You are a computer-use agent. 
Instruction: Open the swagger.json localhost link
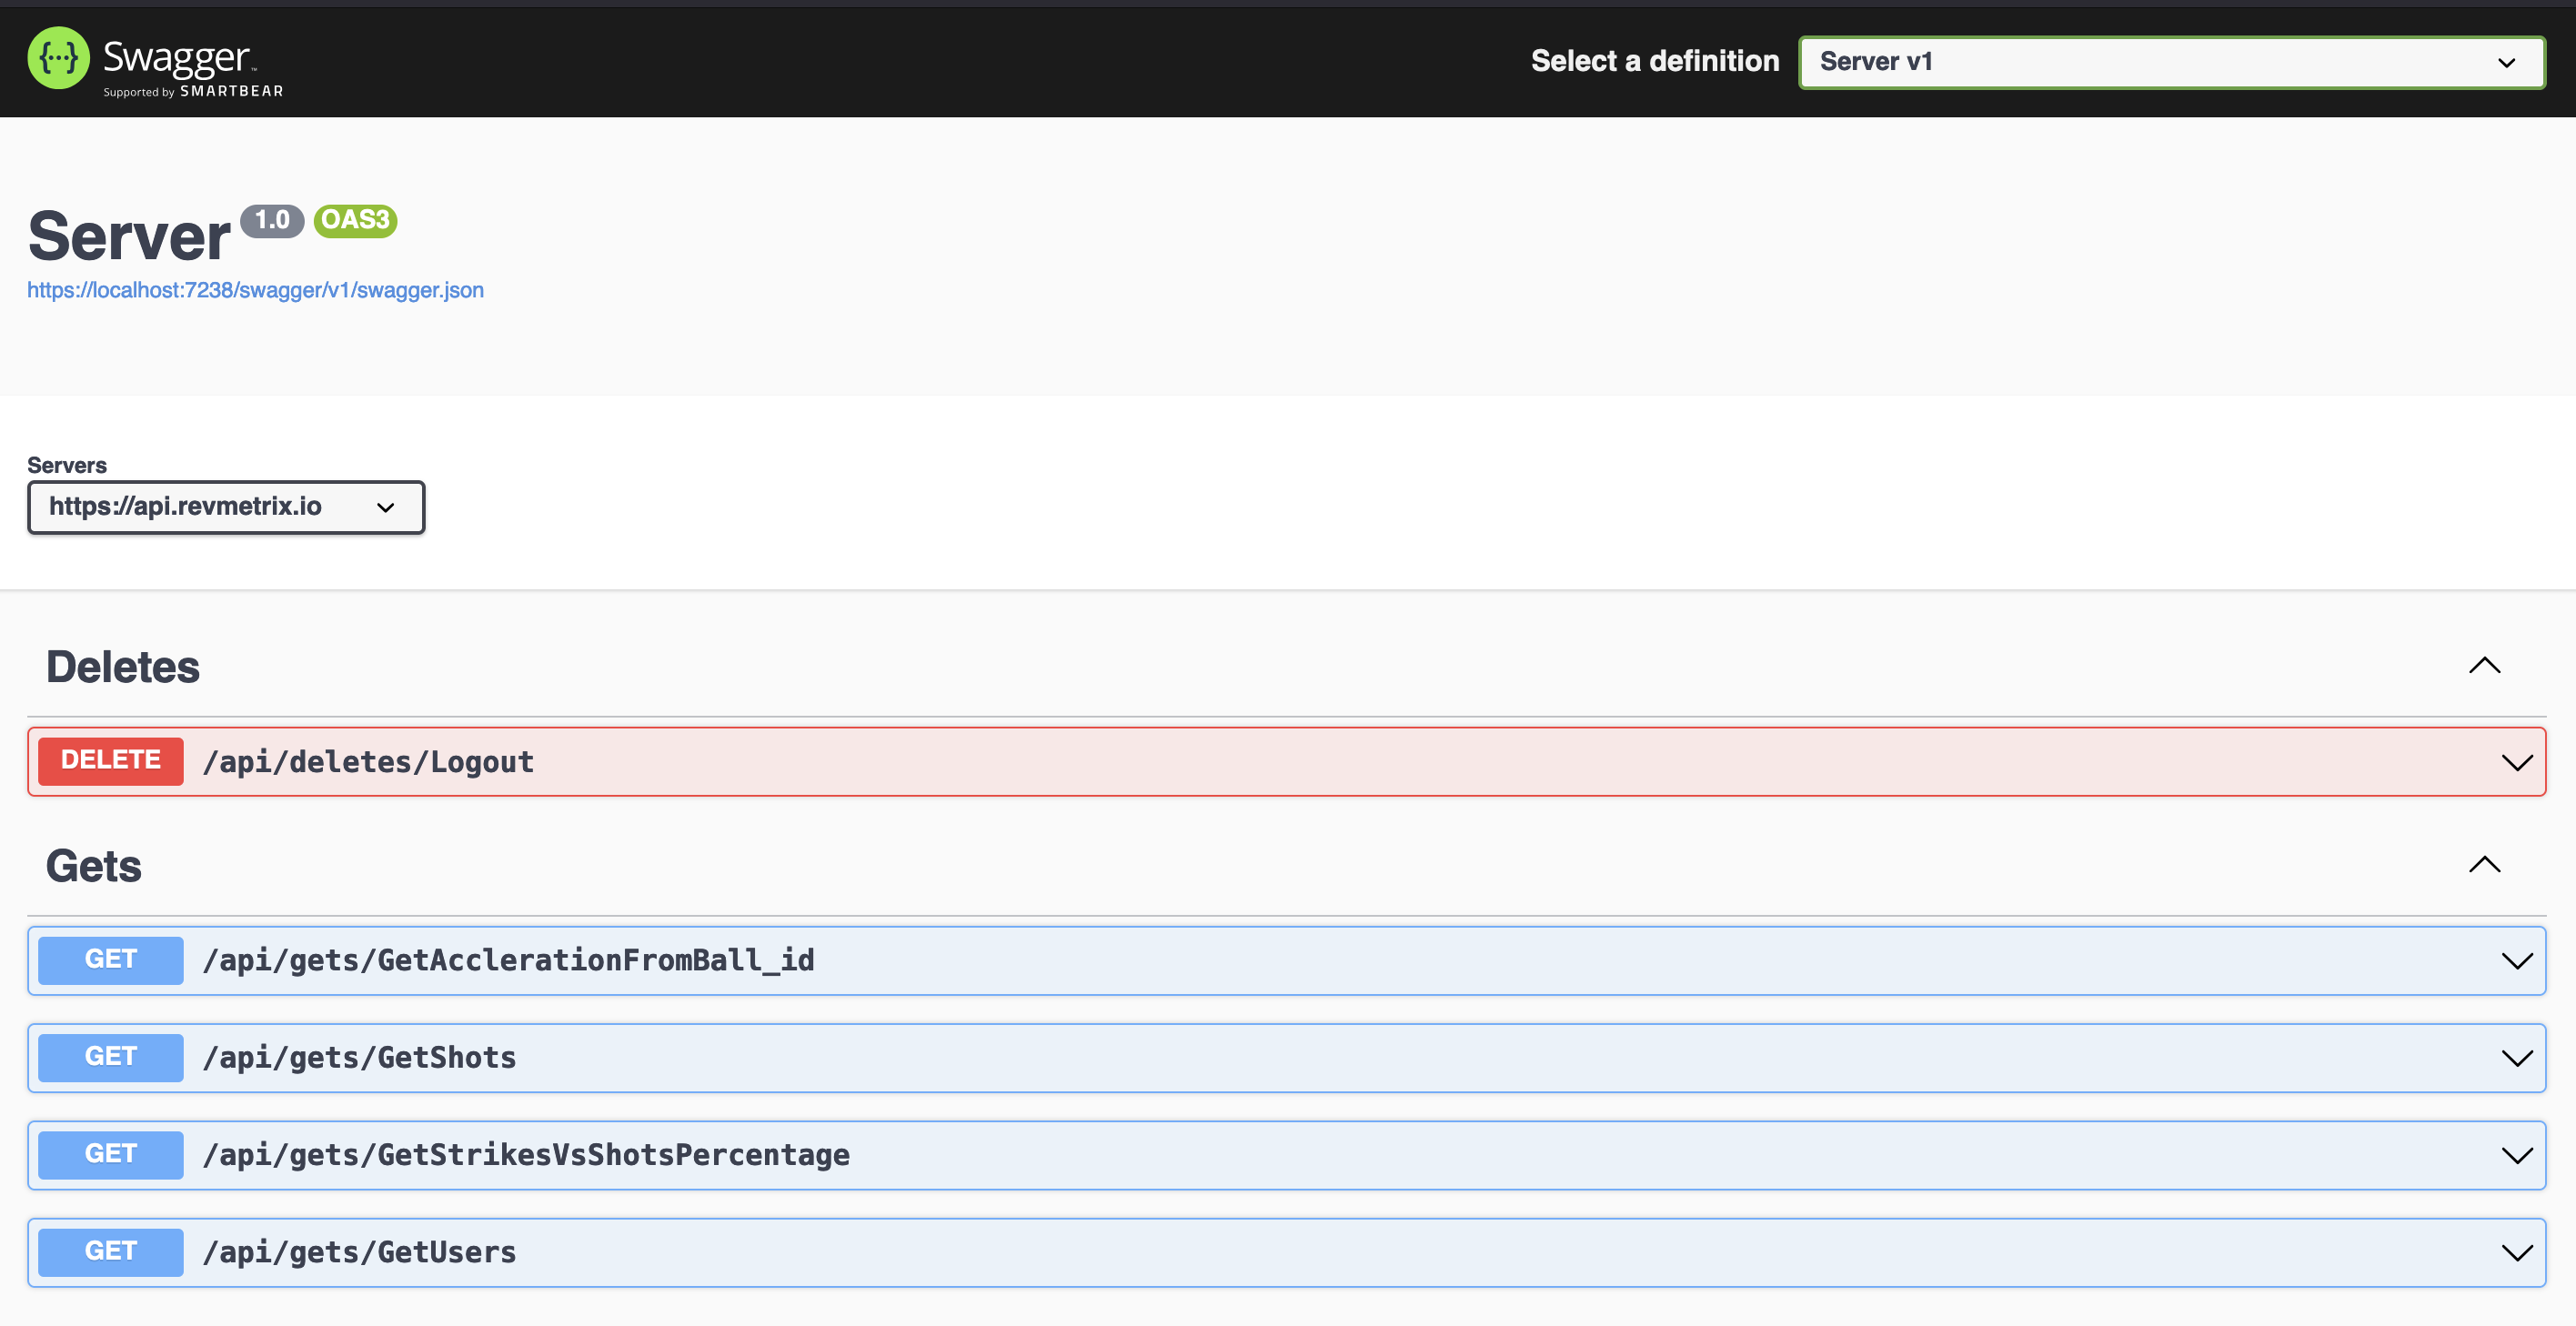coord(255,290)
